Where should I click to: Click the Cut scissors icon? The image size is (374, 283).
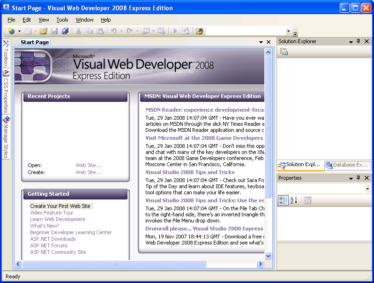[78, 31]
